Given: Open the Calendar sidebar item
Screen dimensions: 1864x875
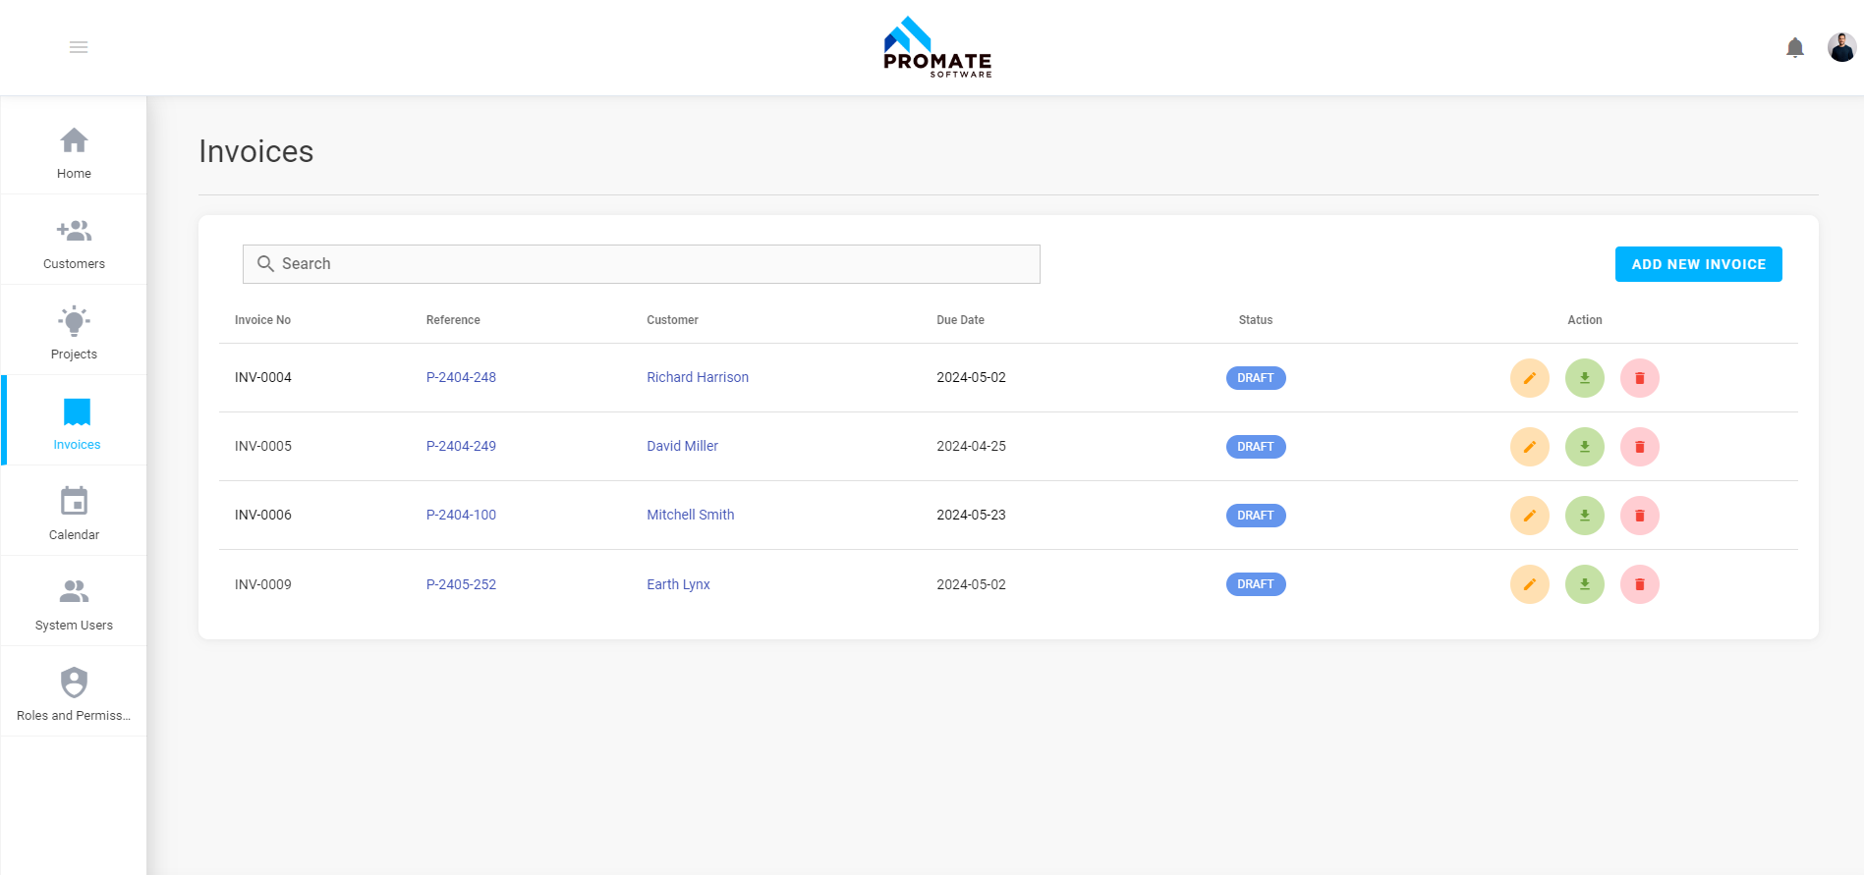Looking at the screenshot, I should 74,514.
